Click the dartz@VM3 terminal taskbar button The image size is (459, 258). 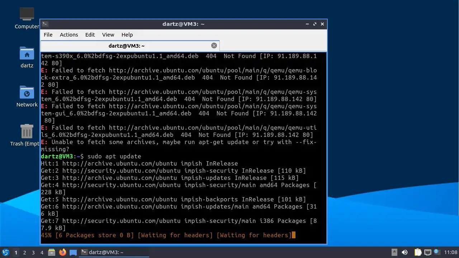coord(114,252)
